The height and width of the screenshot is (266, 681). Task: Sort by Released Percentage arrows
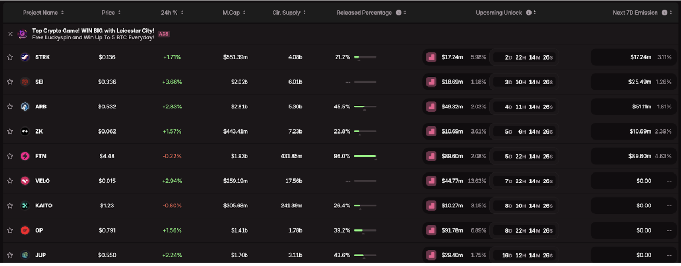405,13
